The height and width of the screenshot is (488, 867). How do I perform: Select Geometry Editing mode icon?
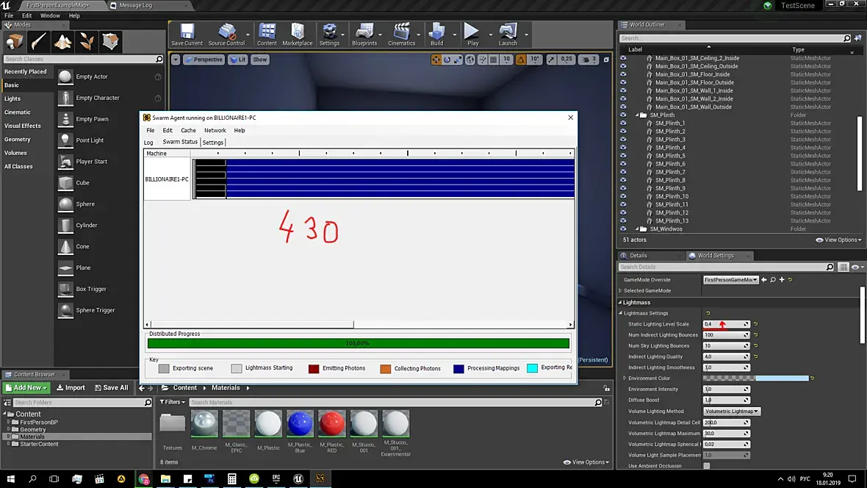(x=111, y=41)
